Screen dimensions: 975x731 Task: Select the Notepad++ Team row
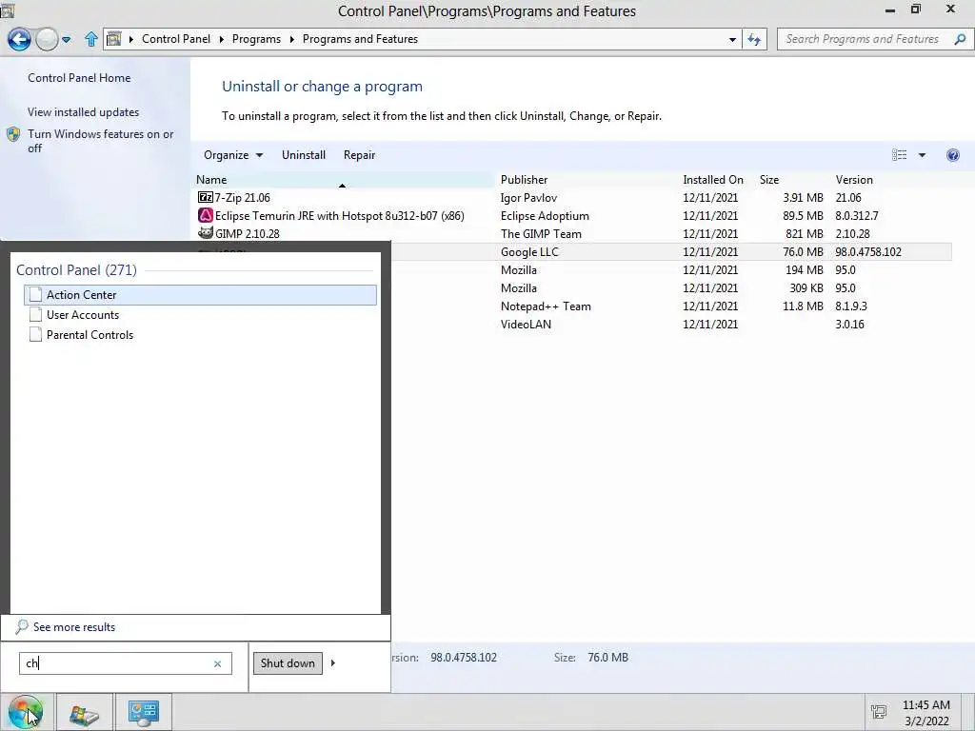pyautogui.click(x=670, y=306)
